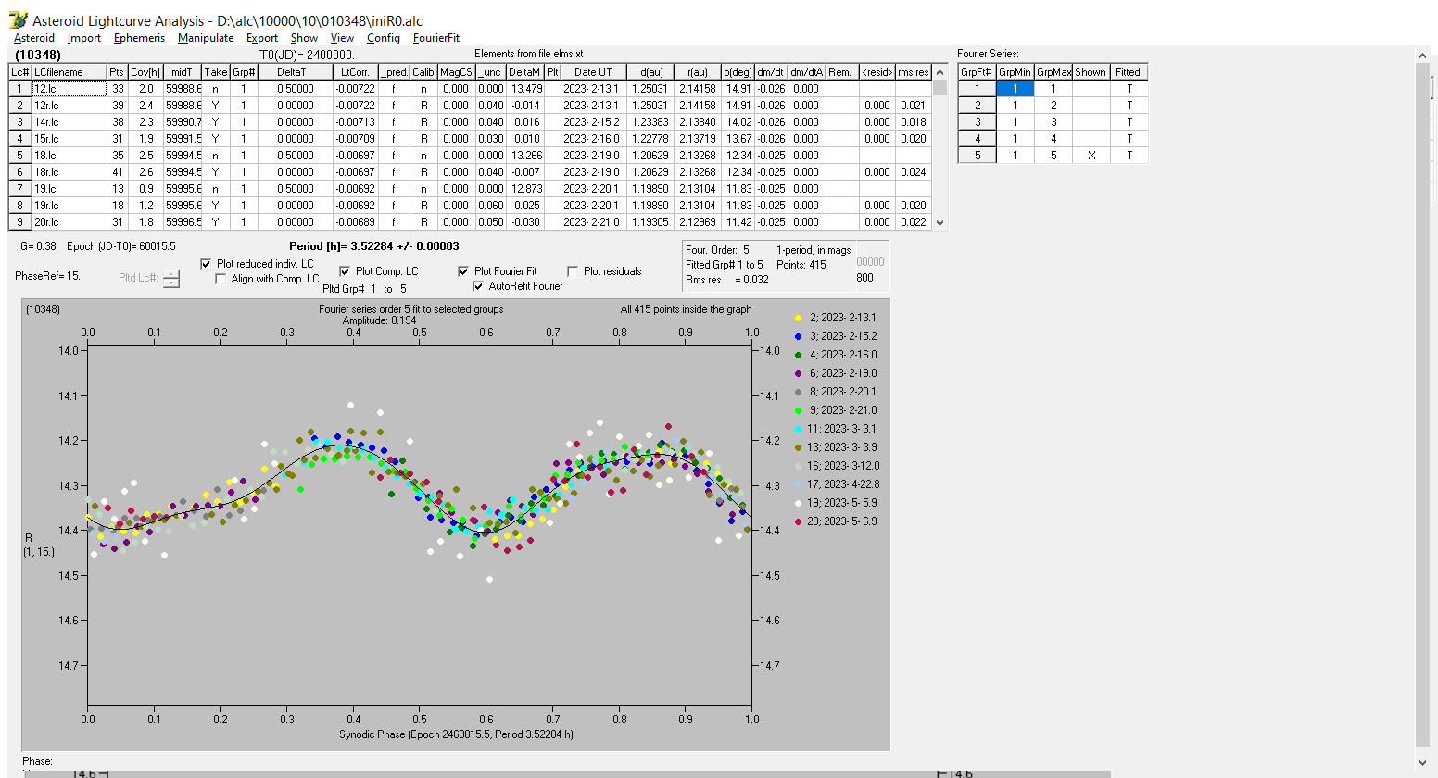
Task: Click the cyan legend marker for 2023-3-3.1
Action: [x=798, y=429]
